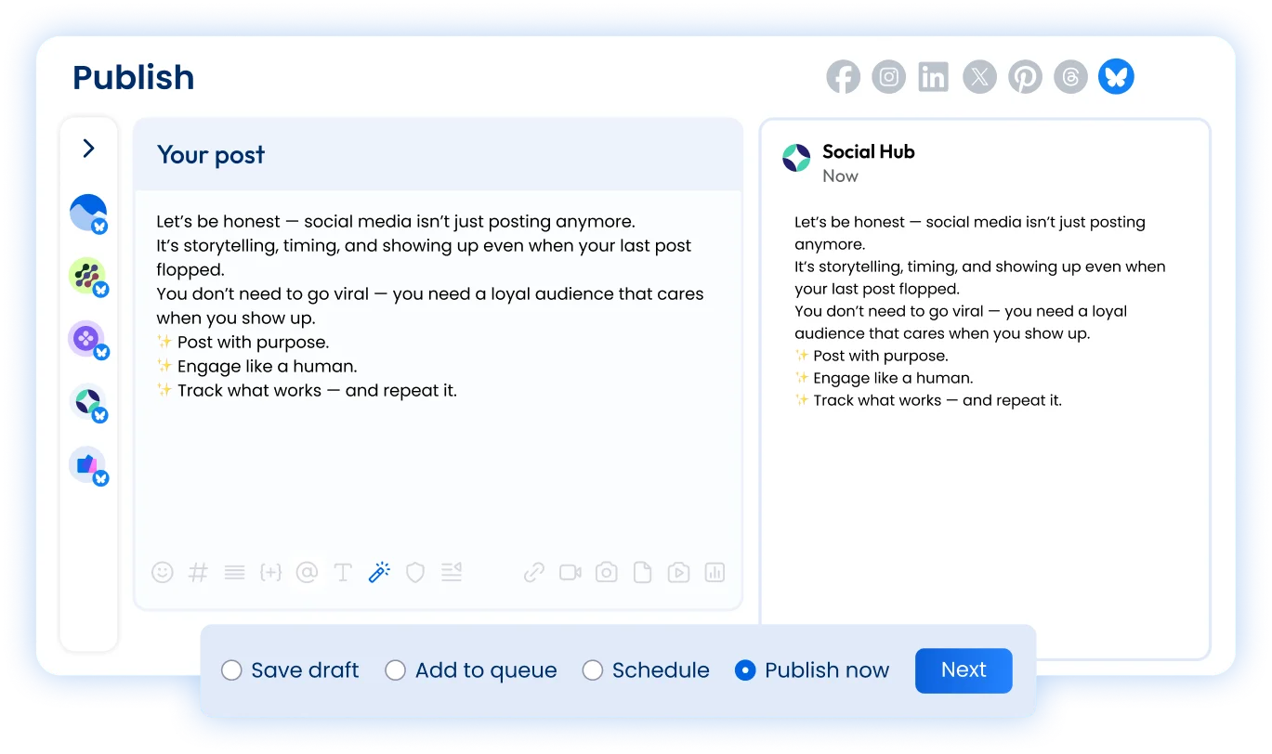Click the magic wand AI assistant icon

(x=379, y=572)
